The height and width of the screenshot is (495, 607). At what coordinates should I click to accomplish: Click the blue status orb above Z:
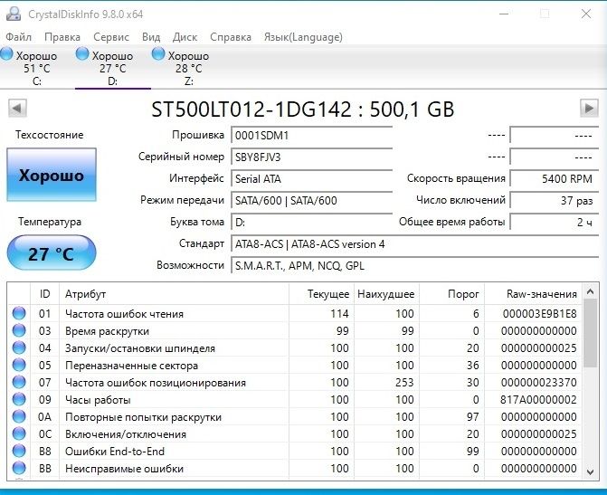tap(158, 53)
